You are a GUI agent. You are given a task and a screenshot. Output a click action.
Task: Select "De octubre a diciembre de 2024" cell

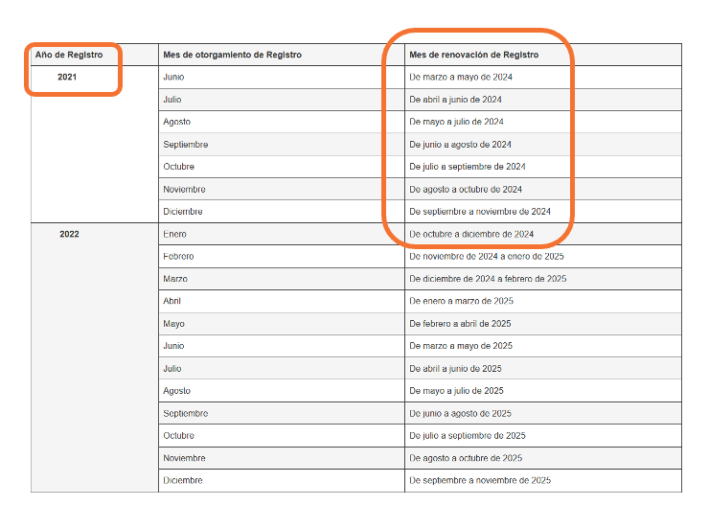[471, 234]
